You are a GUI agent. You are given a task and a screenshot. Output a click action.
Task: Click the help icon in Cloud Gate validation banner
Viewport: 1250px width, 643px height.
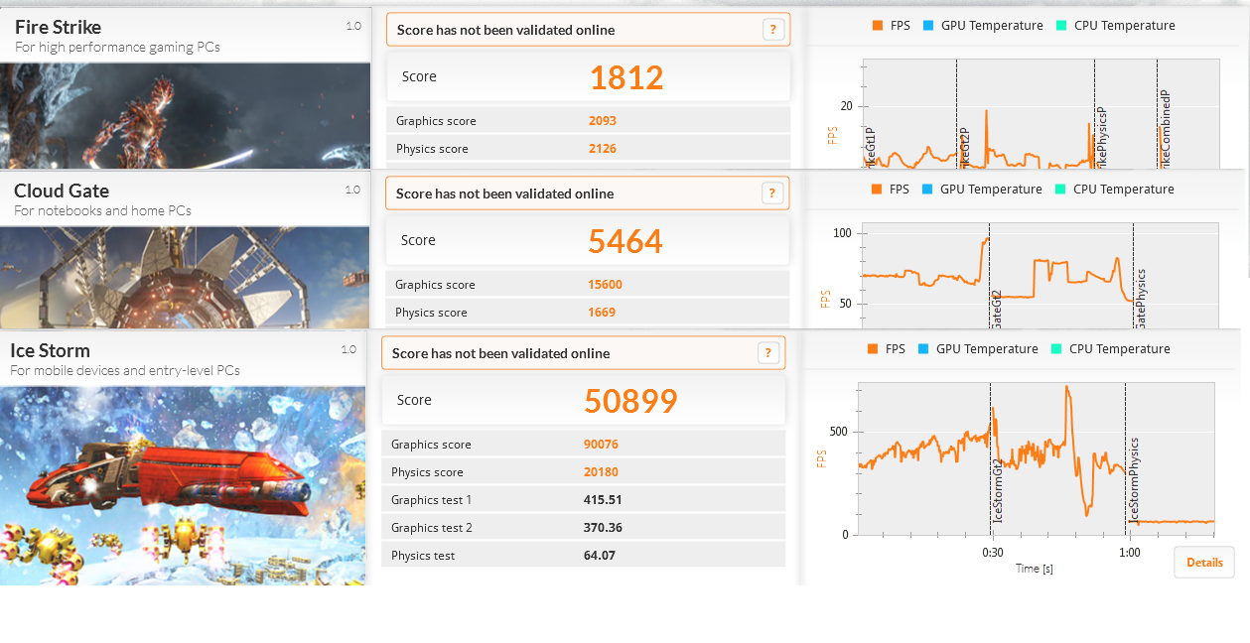coord(772,193)
